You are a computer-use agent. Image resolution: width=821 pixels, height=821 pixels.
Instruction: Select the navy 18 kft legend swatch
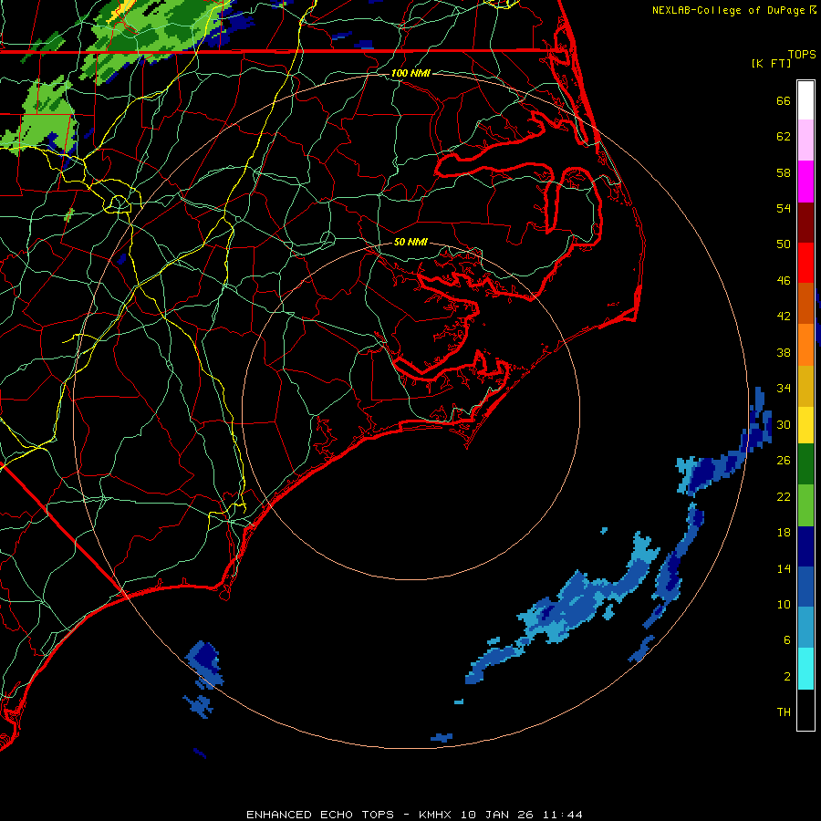coord(805,546)
